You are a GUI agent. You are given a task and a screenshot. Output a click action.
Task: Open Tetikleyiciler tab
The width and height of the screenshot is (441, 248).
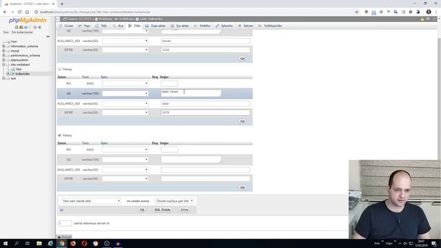[x=270, y=26]
